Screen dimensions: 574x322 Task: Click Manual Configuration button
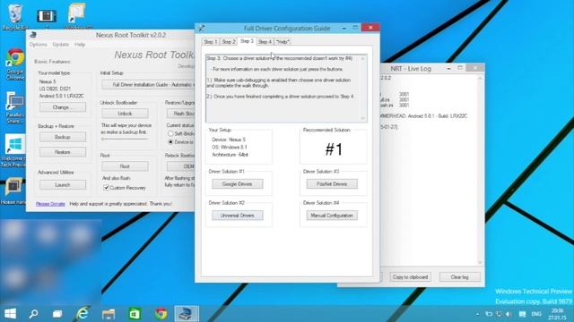click(x=332, y=216)
